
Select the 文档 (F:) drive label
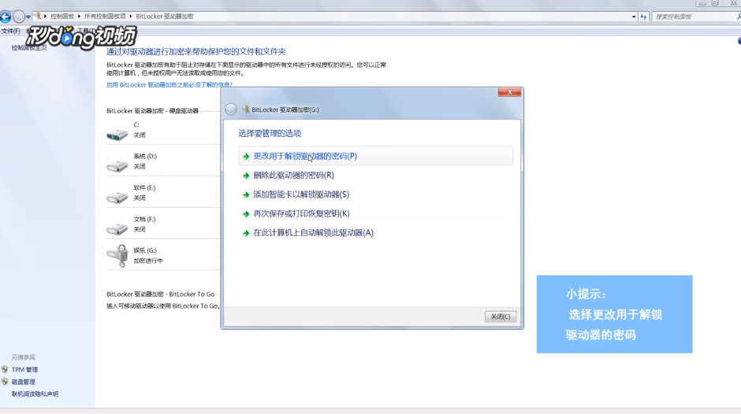[144, 220]
